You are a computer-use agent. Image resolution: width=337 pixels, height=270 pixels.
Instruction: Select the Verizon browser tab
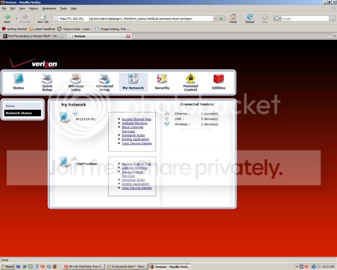pyautogui.click(x=99, y=36)
